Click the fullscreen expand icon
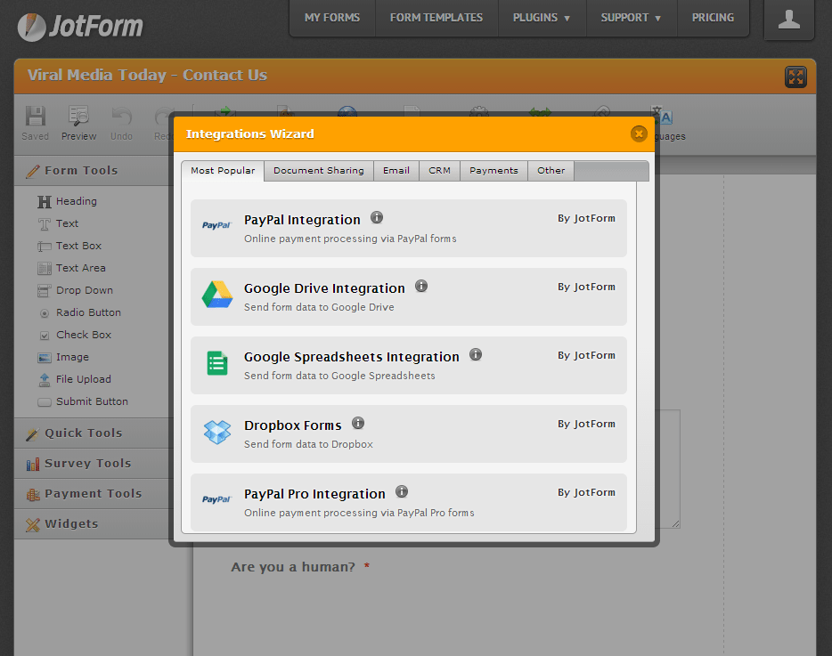The image size is (832, 656). pyautogui.click(x=795, y=77)
